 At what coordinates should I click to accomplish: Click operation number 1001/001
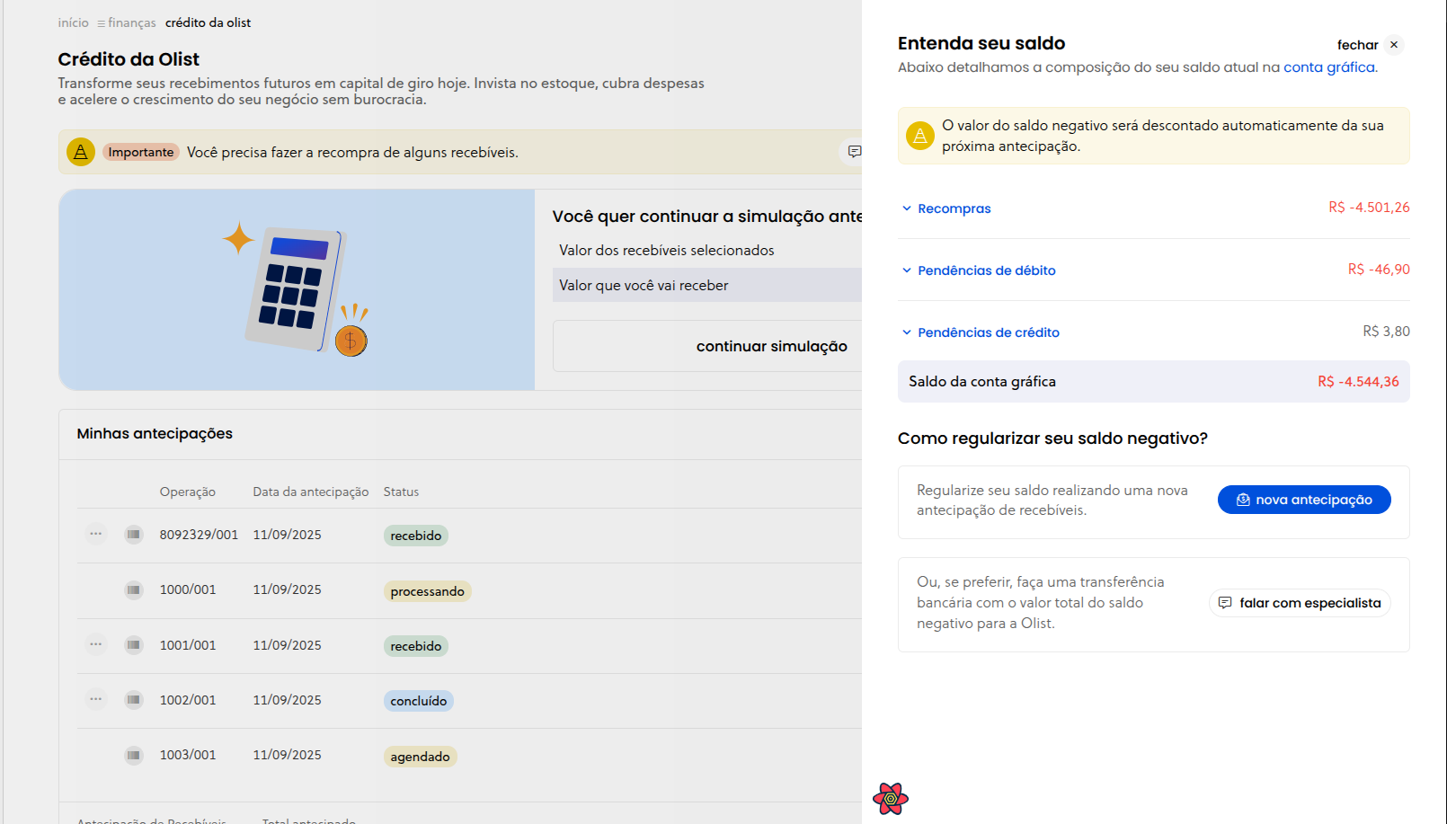tap(188, 645)
